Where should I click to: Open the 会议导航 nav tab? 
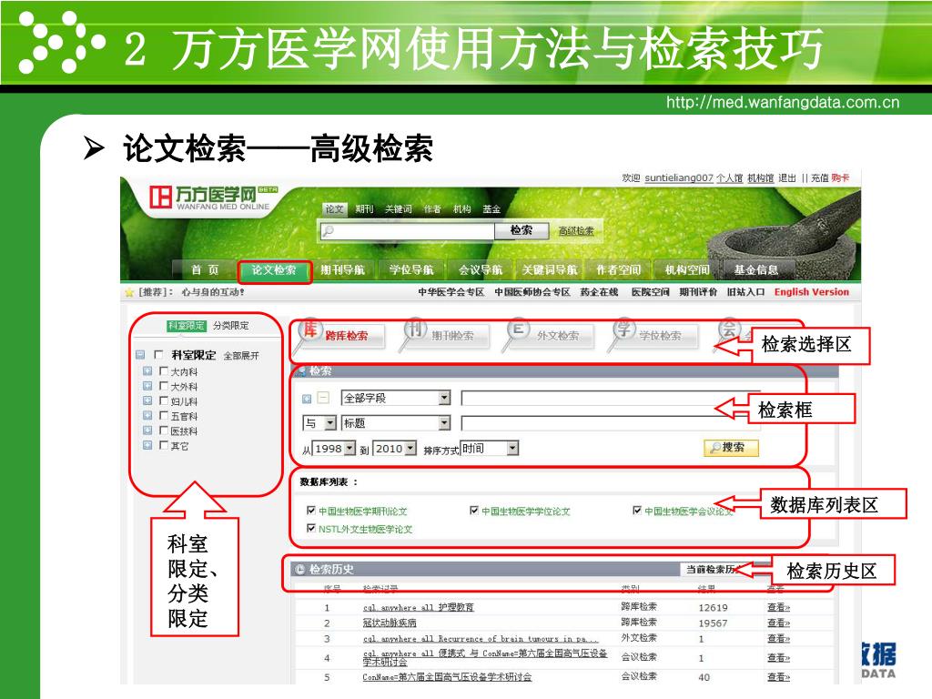point(481,269)
